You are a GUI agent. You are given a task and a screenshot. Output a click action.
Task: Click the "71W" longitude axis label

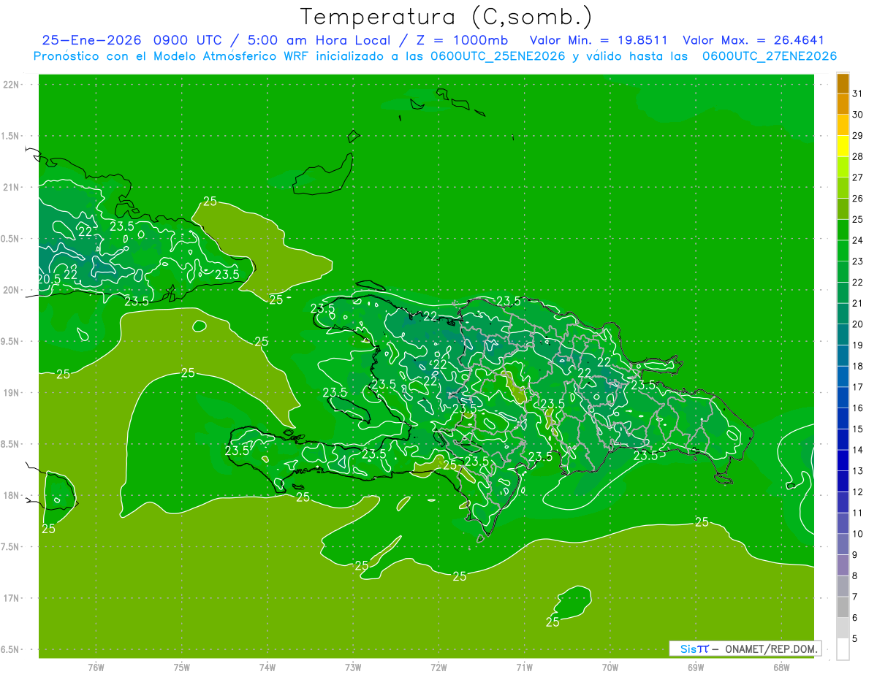[x=524, y=667]
